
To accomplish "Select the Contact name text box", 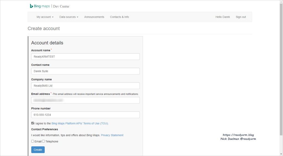I will (x=85, y=71).
